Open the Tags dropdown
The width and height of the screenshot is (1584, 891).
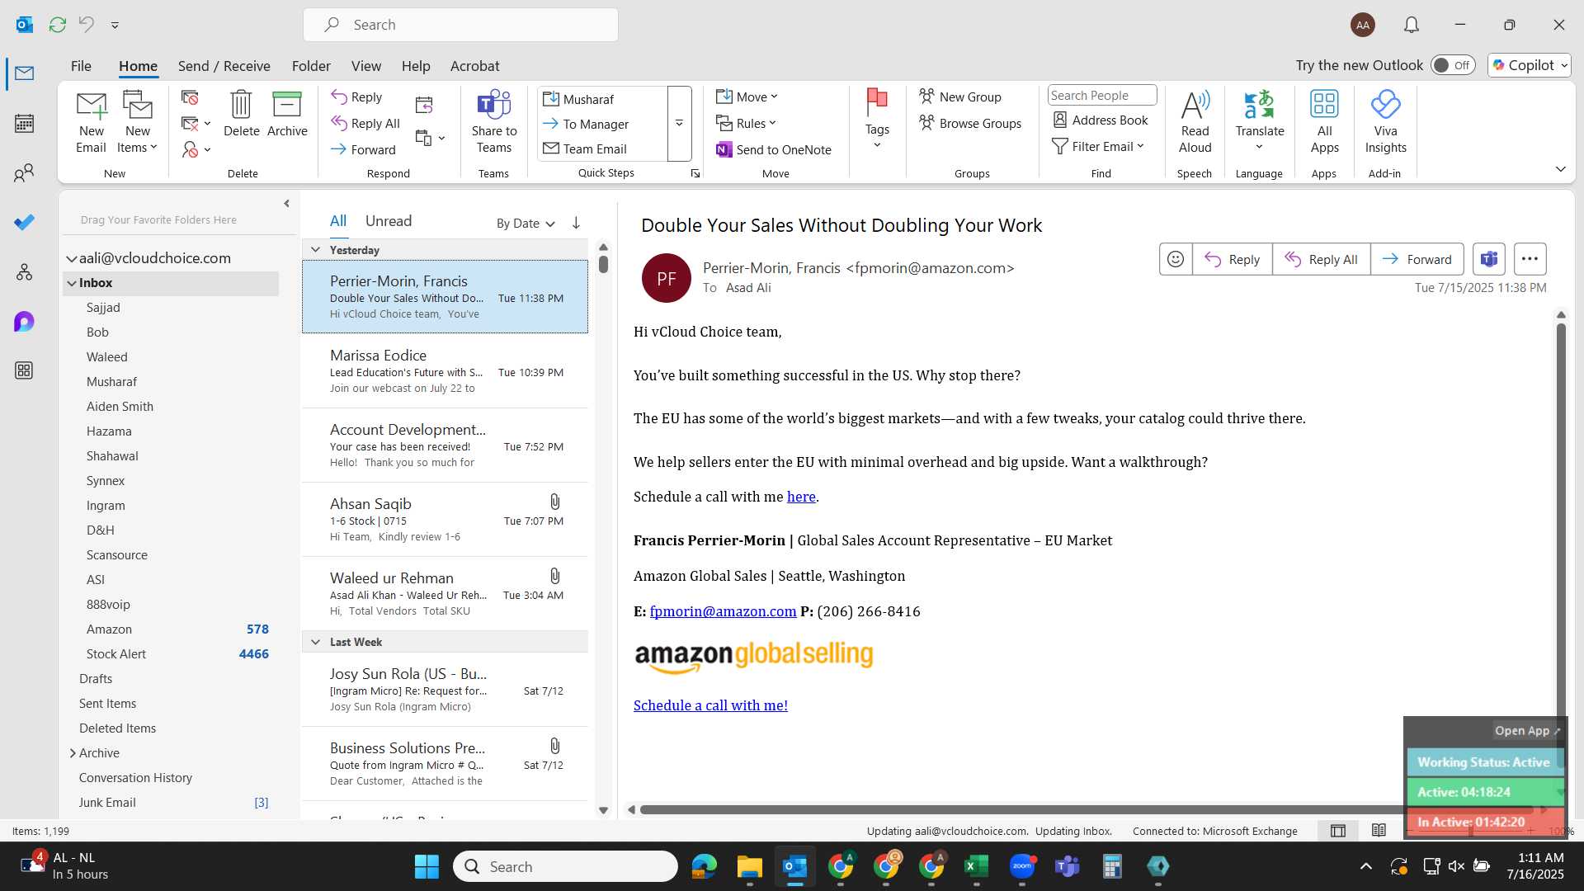click(877, 122)
